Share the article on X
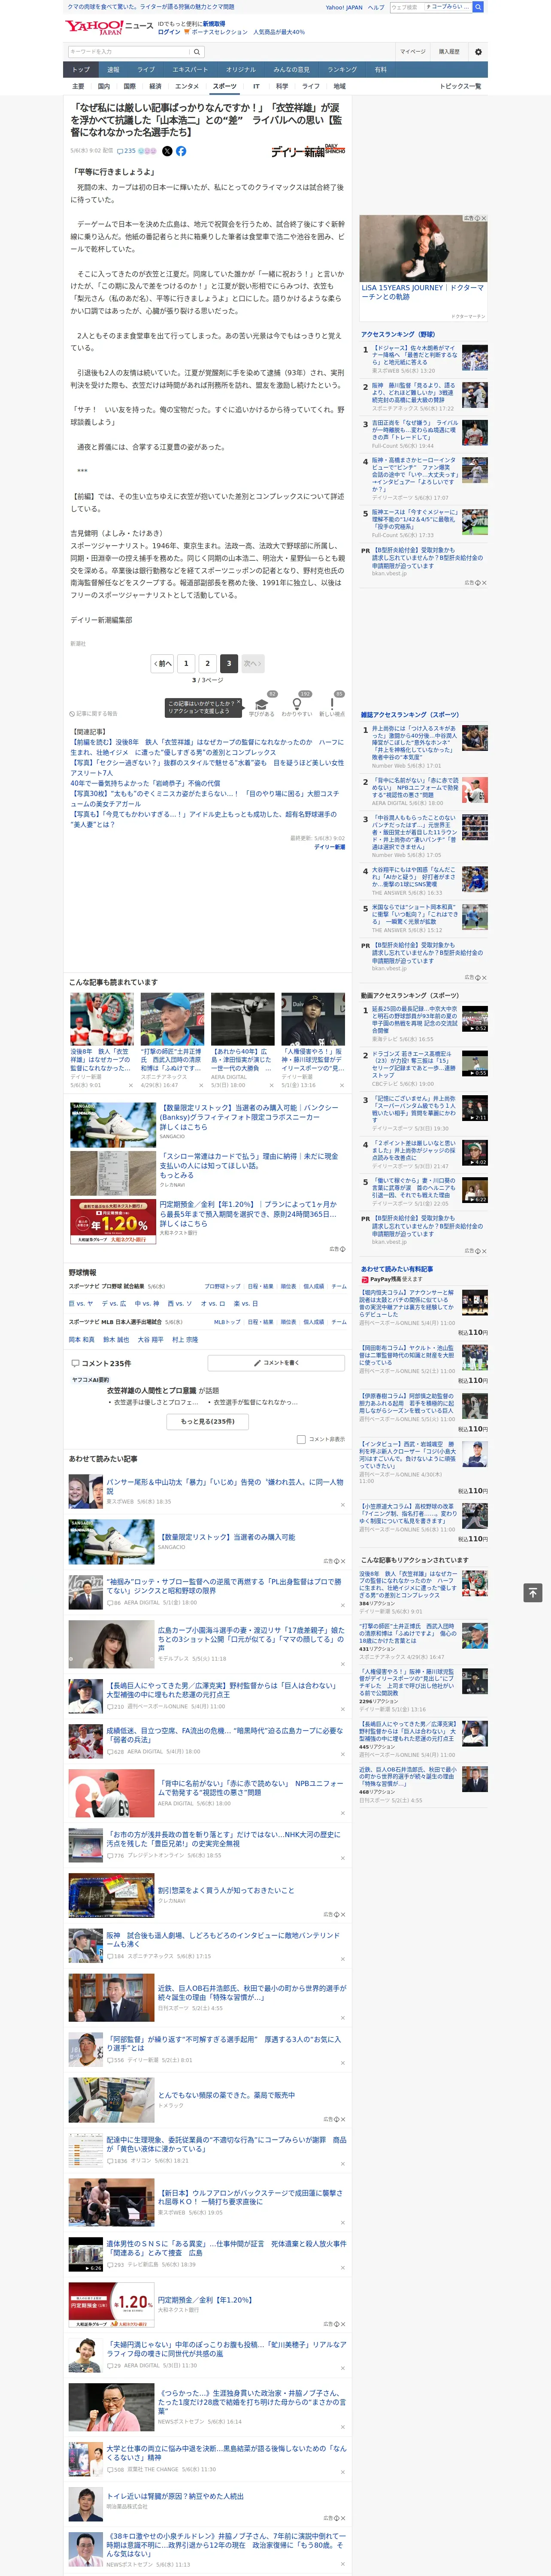 (167, 151)
